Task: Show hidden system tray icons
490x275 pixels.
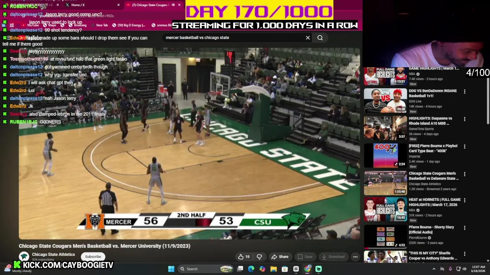Action: (434, 269)
